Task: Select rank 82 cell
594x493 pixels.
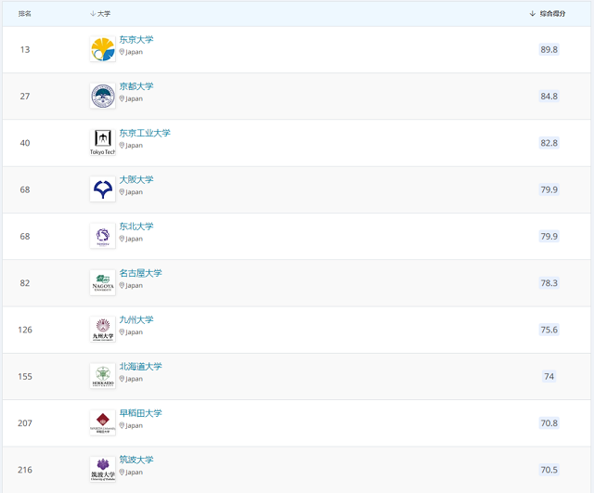Action: (25, 282)
